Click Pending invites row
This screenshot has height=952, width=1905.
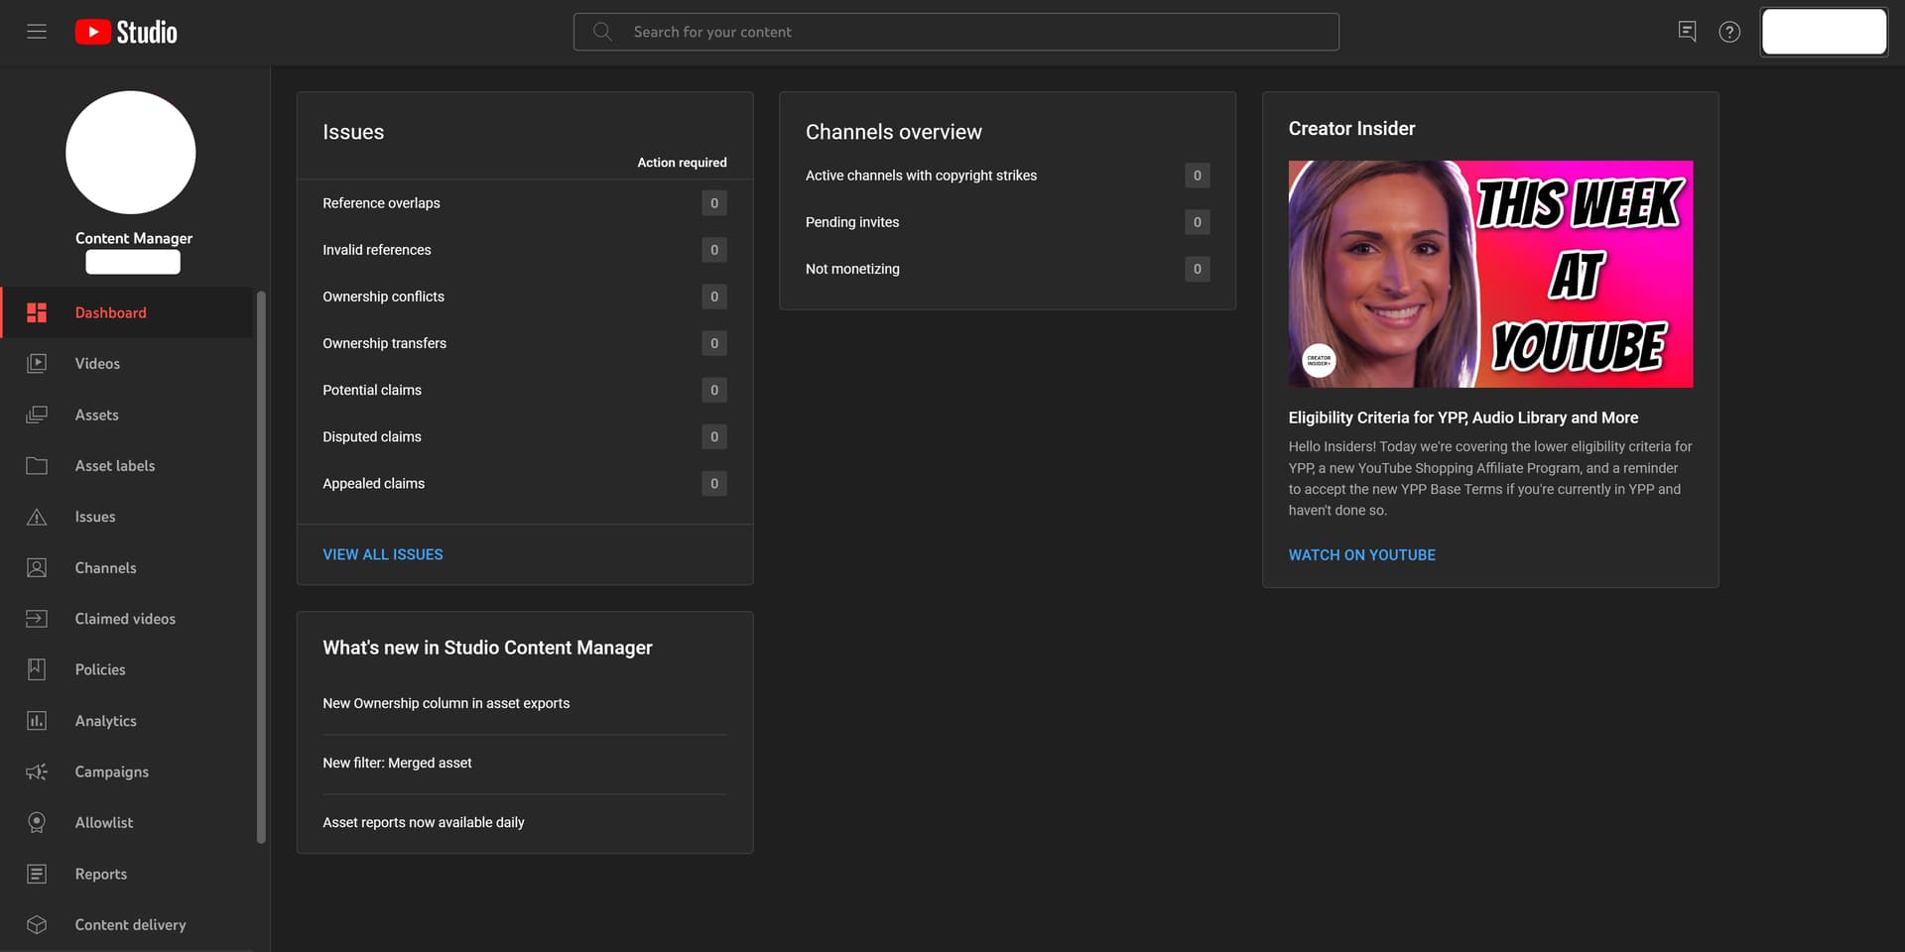pyautogui.click(x=1007, y=222)
